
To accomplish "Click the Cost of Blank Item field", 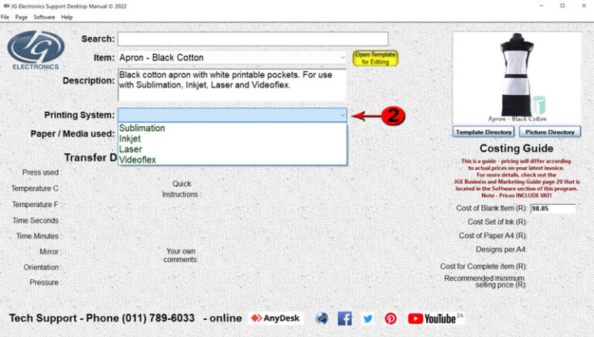I will tap(552, 209).
